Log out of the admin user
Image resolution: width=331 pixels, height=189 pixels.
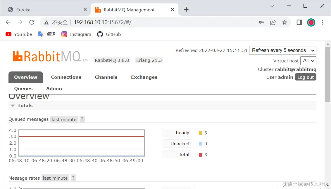point(306,77)
